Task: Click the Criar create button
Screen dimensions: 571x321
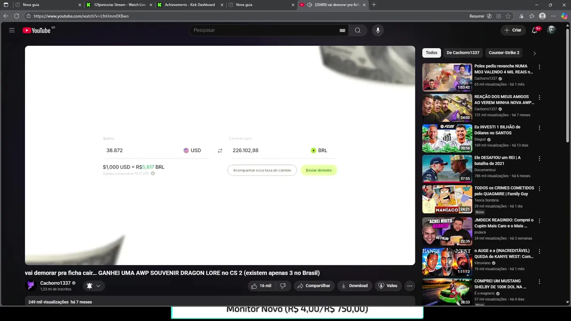Action: pyautogui.click(x=513, y=30)
